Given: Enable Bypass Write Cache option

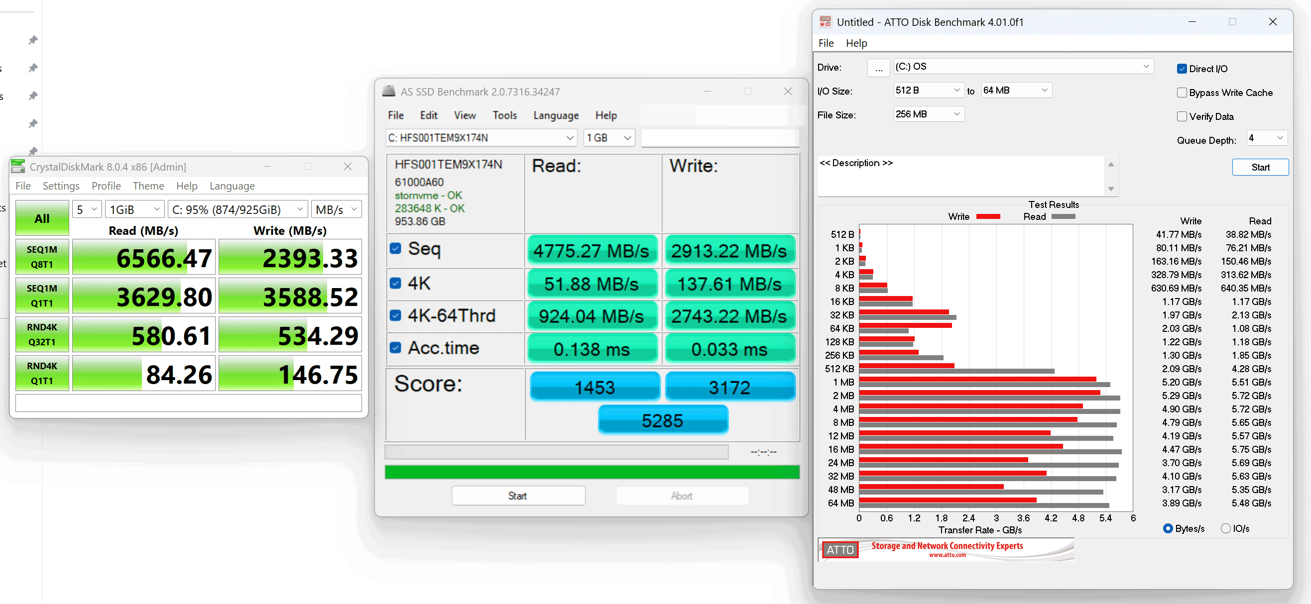Looking at the screenshot, I should (x=1182, y=93).
